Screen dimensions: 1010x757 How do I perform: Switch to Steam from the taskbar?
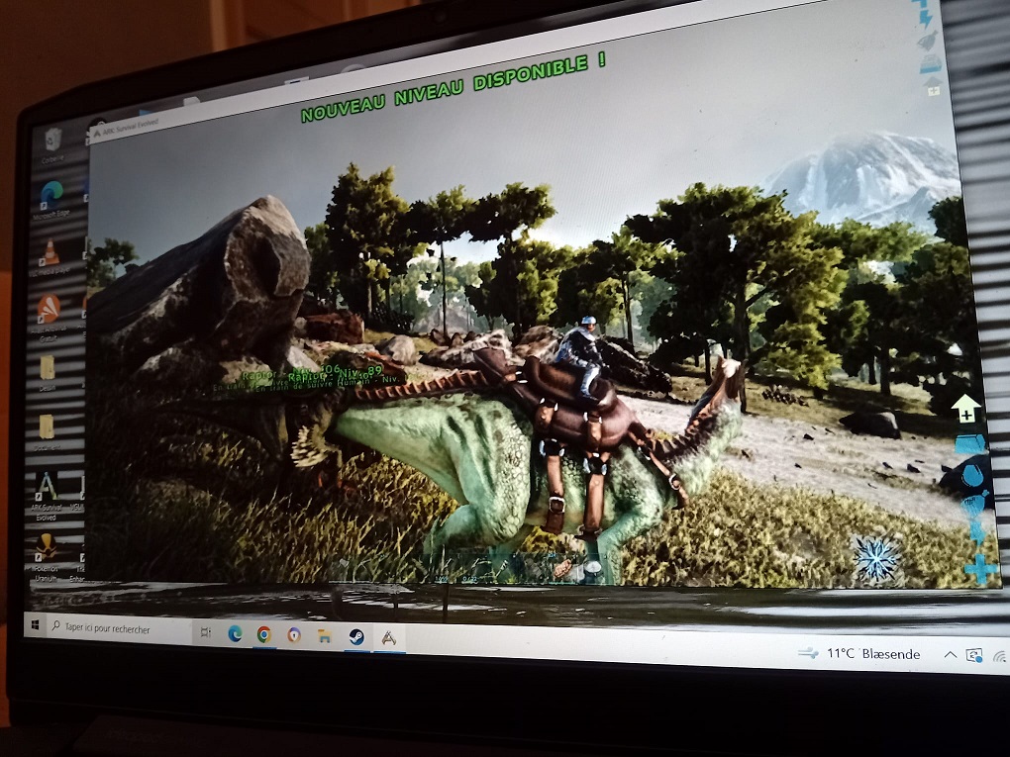click(356, 637)
